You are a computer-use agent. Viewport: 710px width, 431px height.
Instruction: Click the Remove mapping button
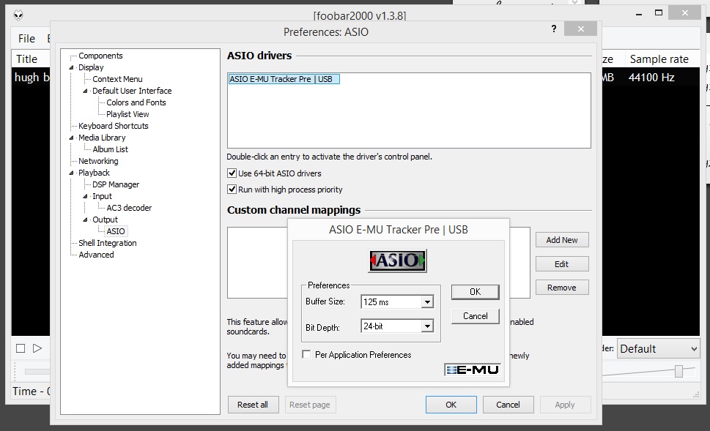tap(562, 287)
